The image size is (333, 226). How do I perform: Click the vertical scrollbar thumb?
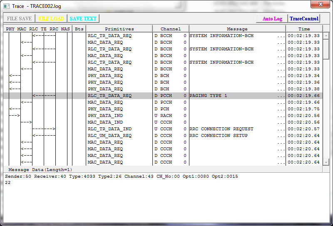pos(326,49)
